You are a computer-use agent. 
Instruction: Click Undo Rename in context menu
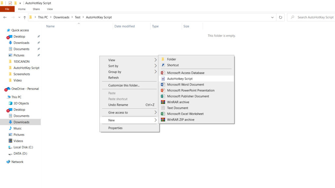pyautogui.click(x=129, y=105)
